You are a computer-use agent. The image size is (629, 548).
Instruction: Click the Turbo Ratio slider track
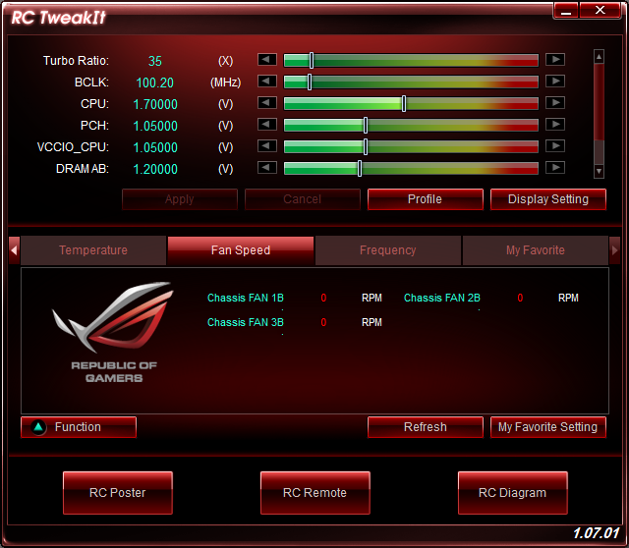[411, 61]
